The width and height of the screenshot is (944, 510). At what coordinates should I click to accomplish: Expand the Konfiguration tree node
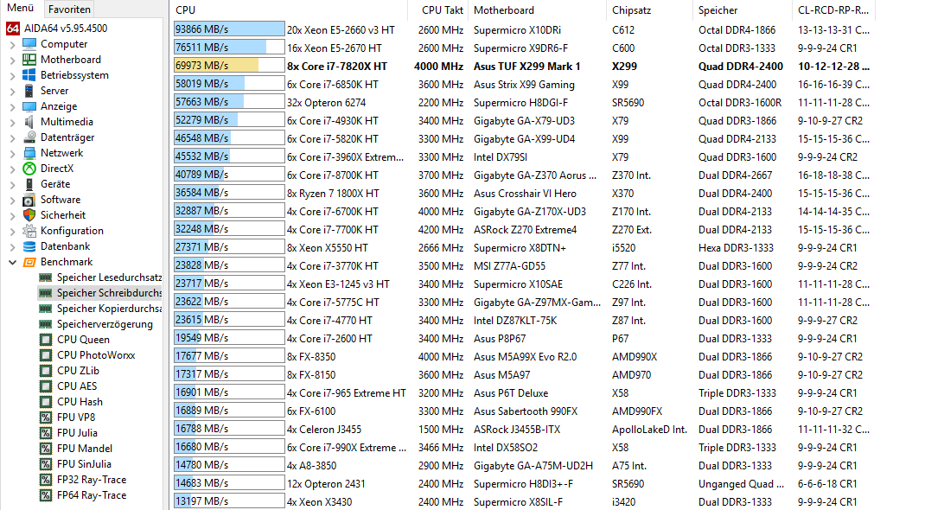pos(13,231)
